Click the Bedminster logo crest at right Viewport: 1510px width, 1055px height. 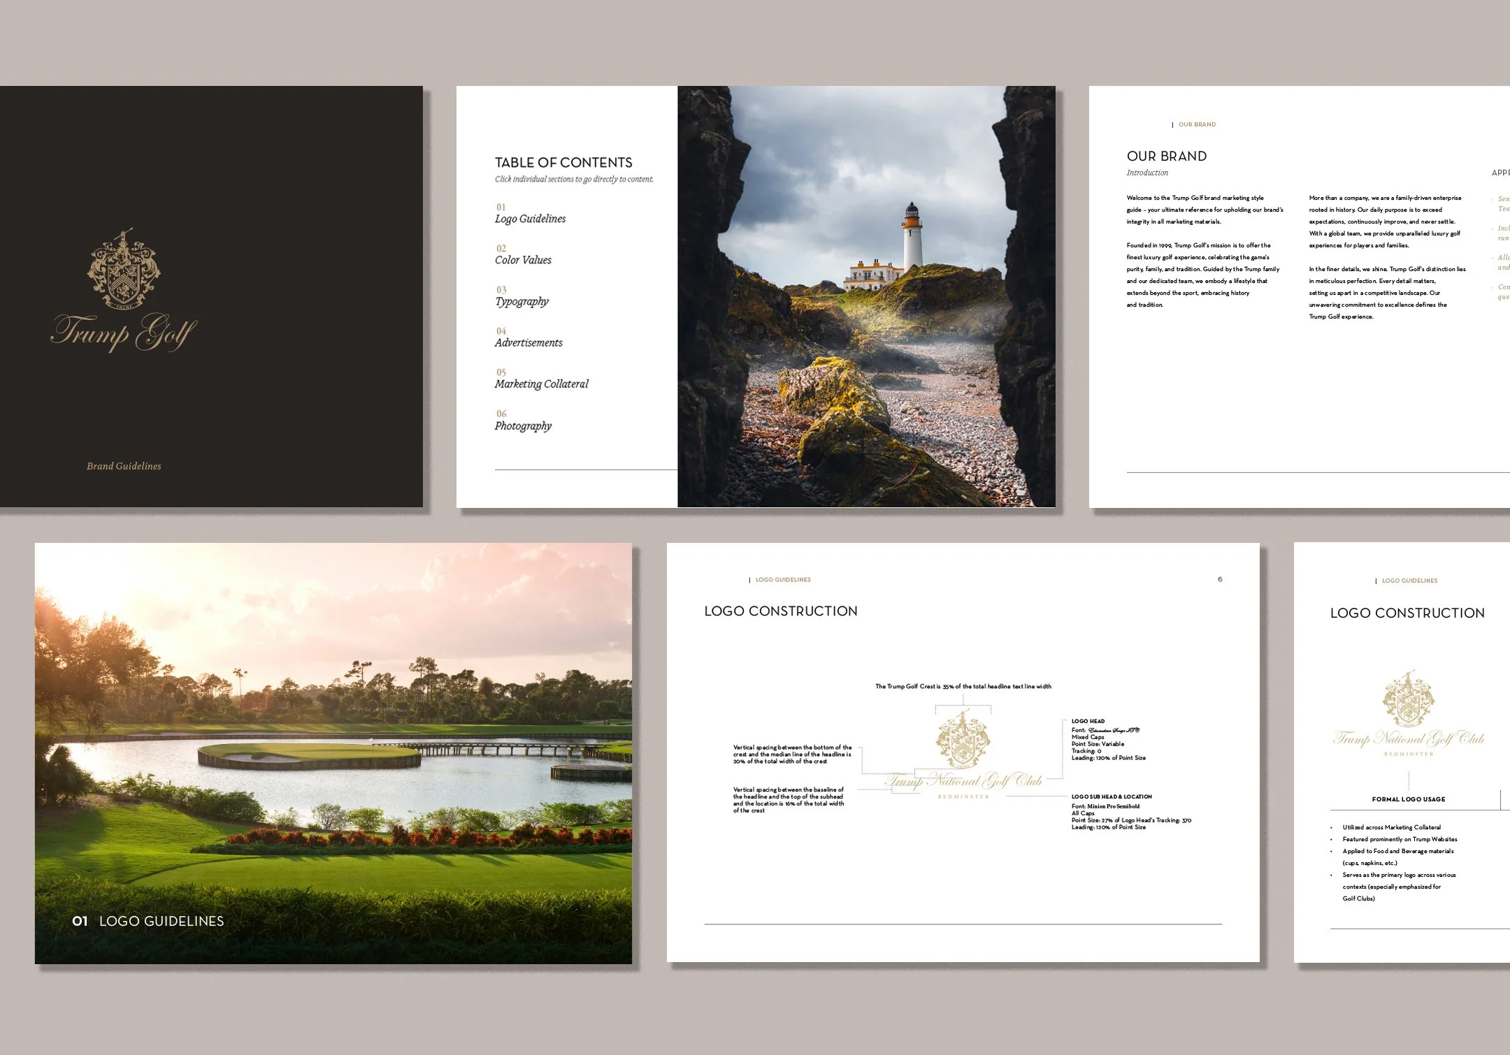click(1408, 699)
